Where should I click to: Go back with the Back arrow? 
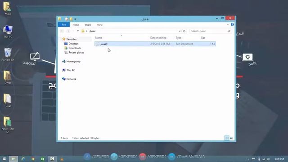62,31
